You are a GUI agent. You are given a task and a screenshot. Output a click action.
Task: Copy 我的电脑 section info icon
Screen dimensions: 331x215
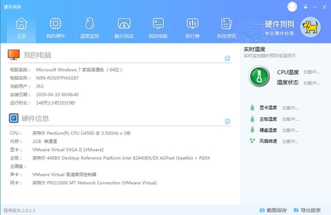pos(227,58)
